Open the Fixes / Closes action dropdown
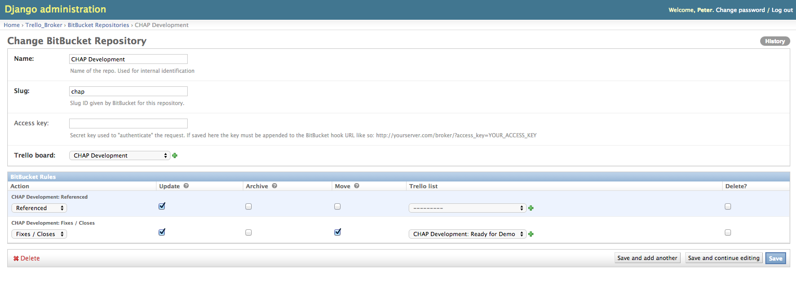Screen dimensions: 796x299 (39, 234)
